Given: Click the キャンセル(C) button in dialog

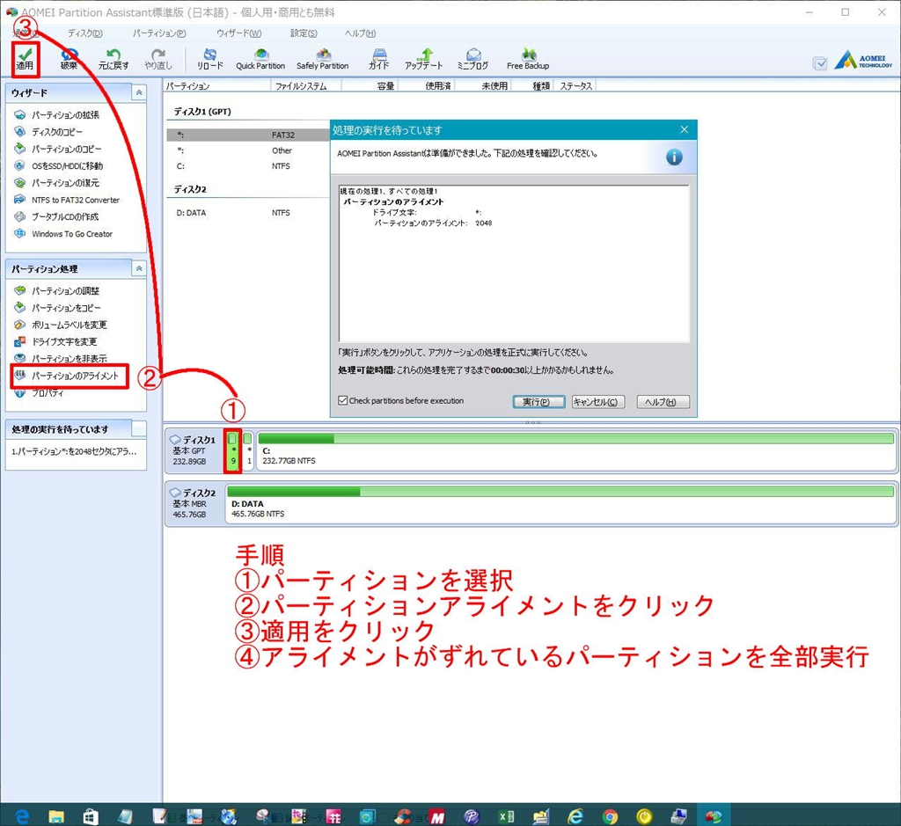Looking at the screenshot, I should click(x=597, y=401).
